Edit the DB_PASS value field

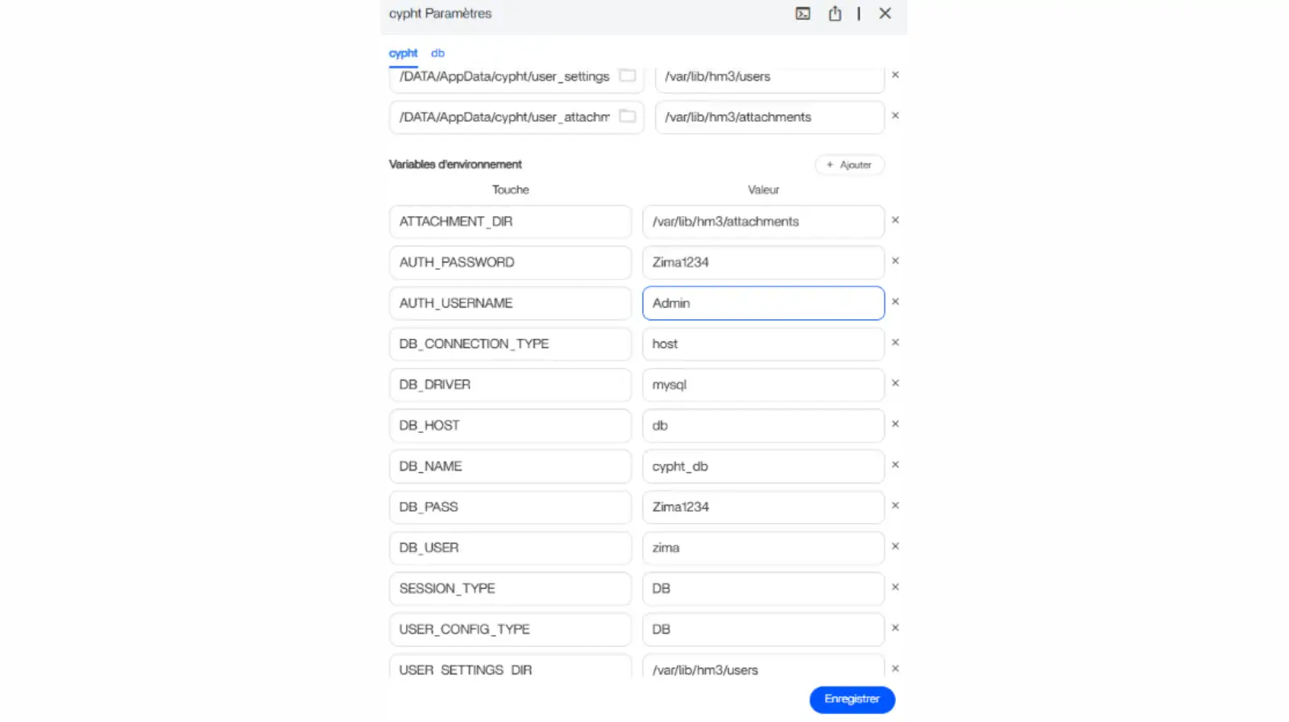tap(762, 507)
